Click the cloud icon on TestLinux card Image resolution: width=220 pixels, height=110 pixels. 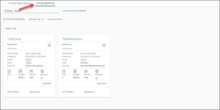49,45
